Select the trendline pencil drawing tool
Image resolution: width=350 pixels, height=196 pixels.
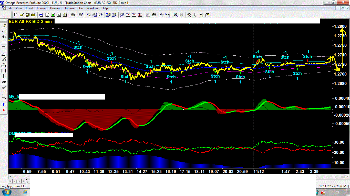click(4, 26)
